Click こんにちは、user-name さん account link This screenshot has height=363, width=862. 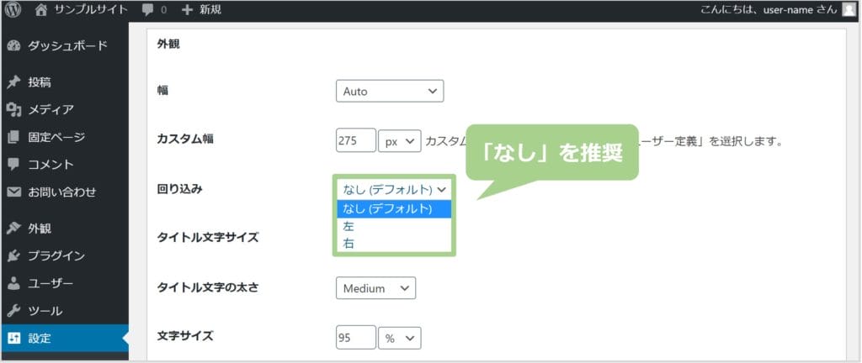(x=768, y=10)
